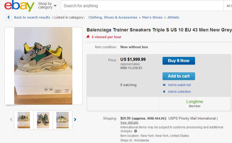Viewport: 232px width, 143px height.
Task: Click the customs info question mark icon
Action: coord(136,131)
